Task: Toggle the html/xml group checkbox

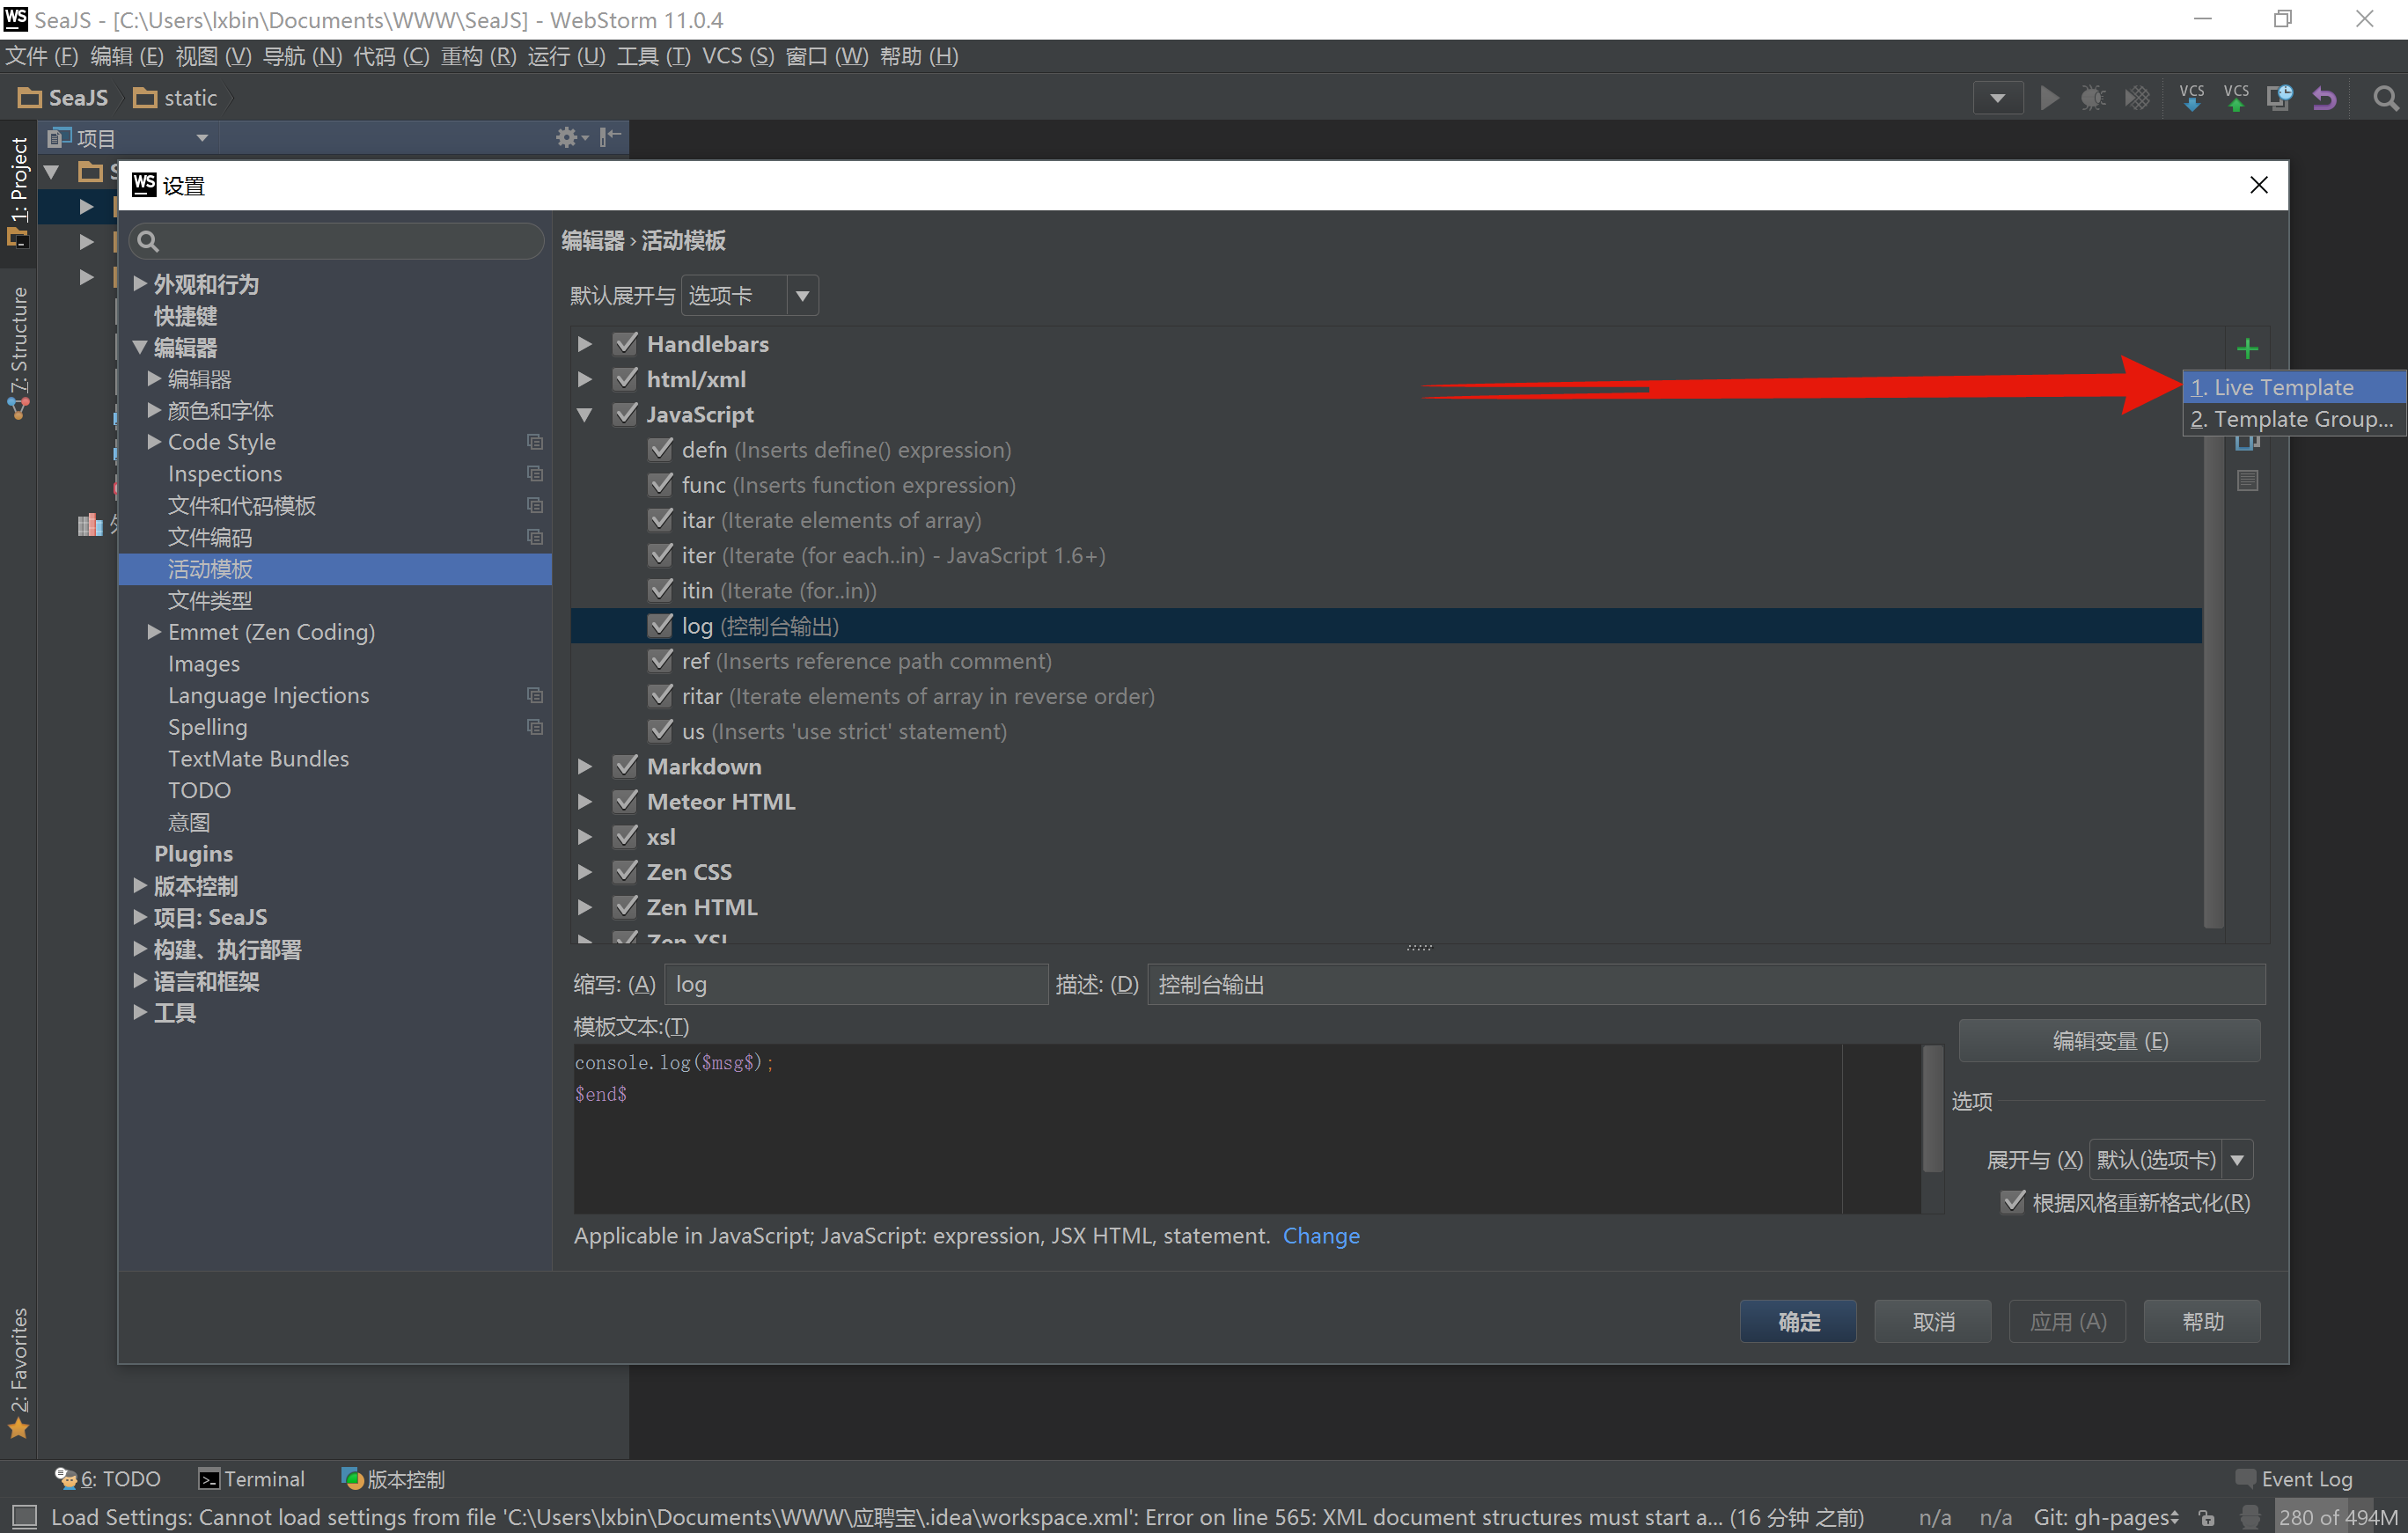Action: [625, 379]
